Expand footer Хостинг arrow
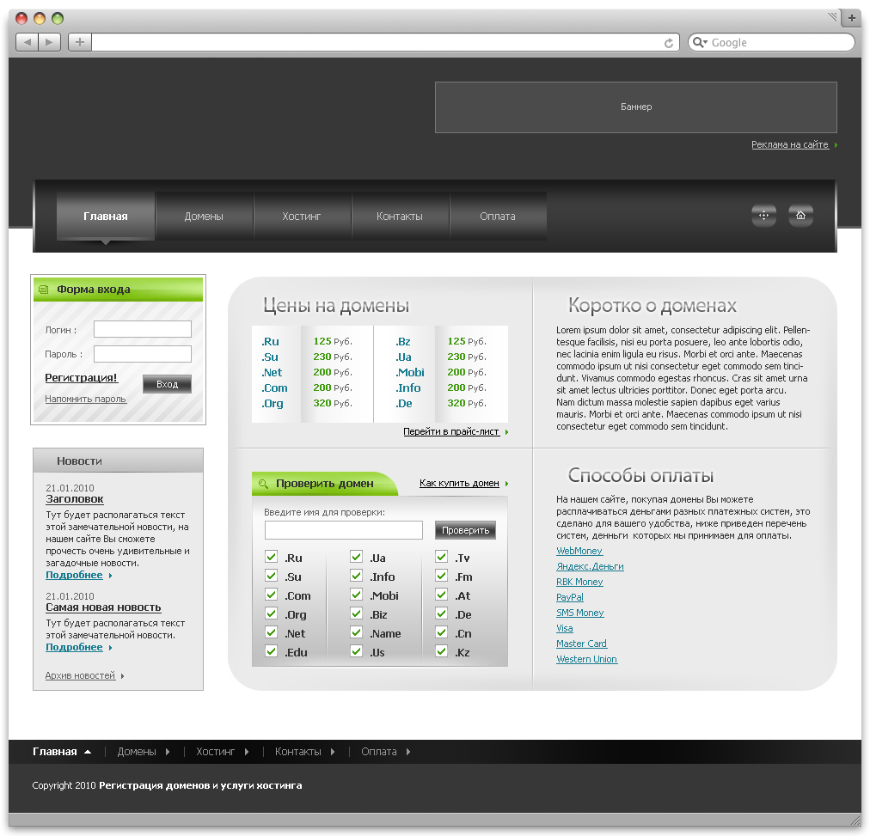 click(x=247, y=753)
